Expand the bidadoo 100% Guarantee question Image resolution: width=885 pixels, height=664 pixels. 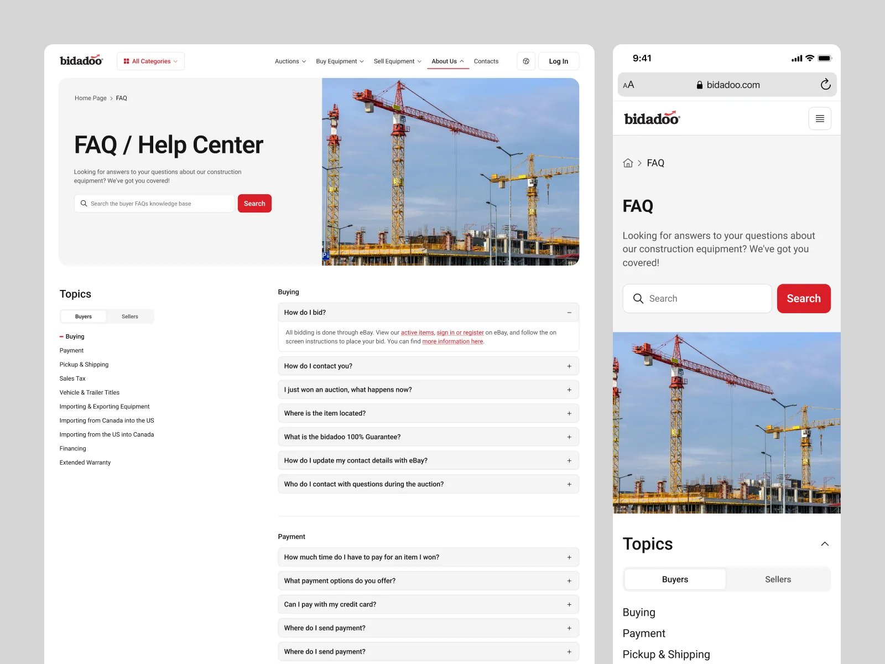429,437
